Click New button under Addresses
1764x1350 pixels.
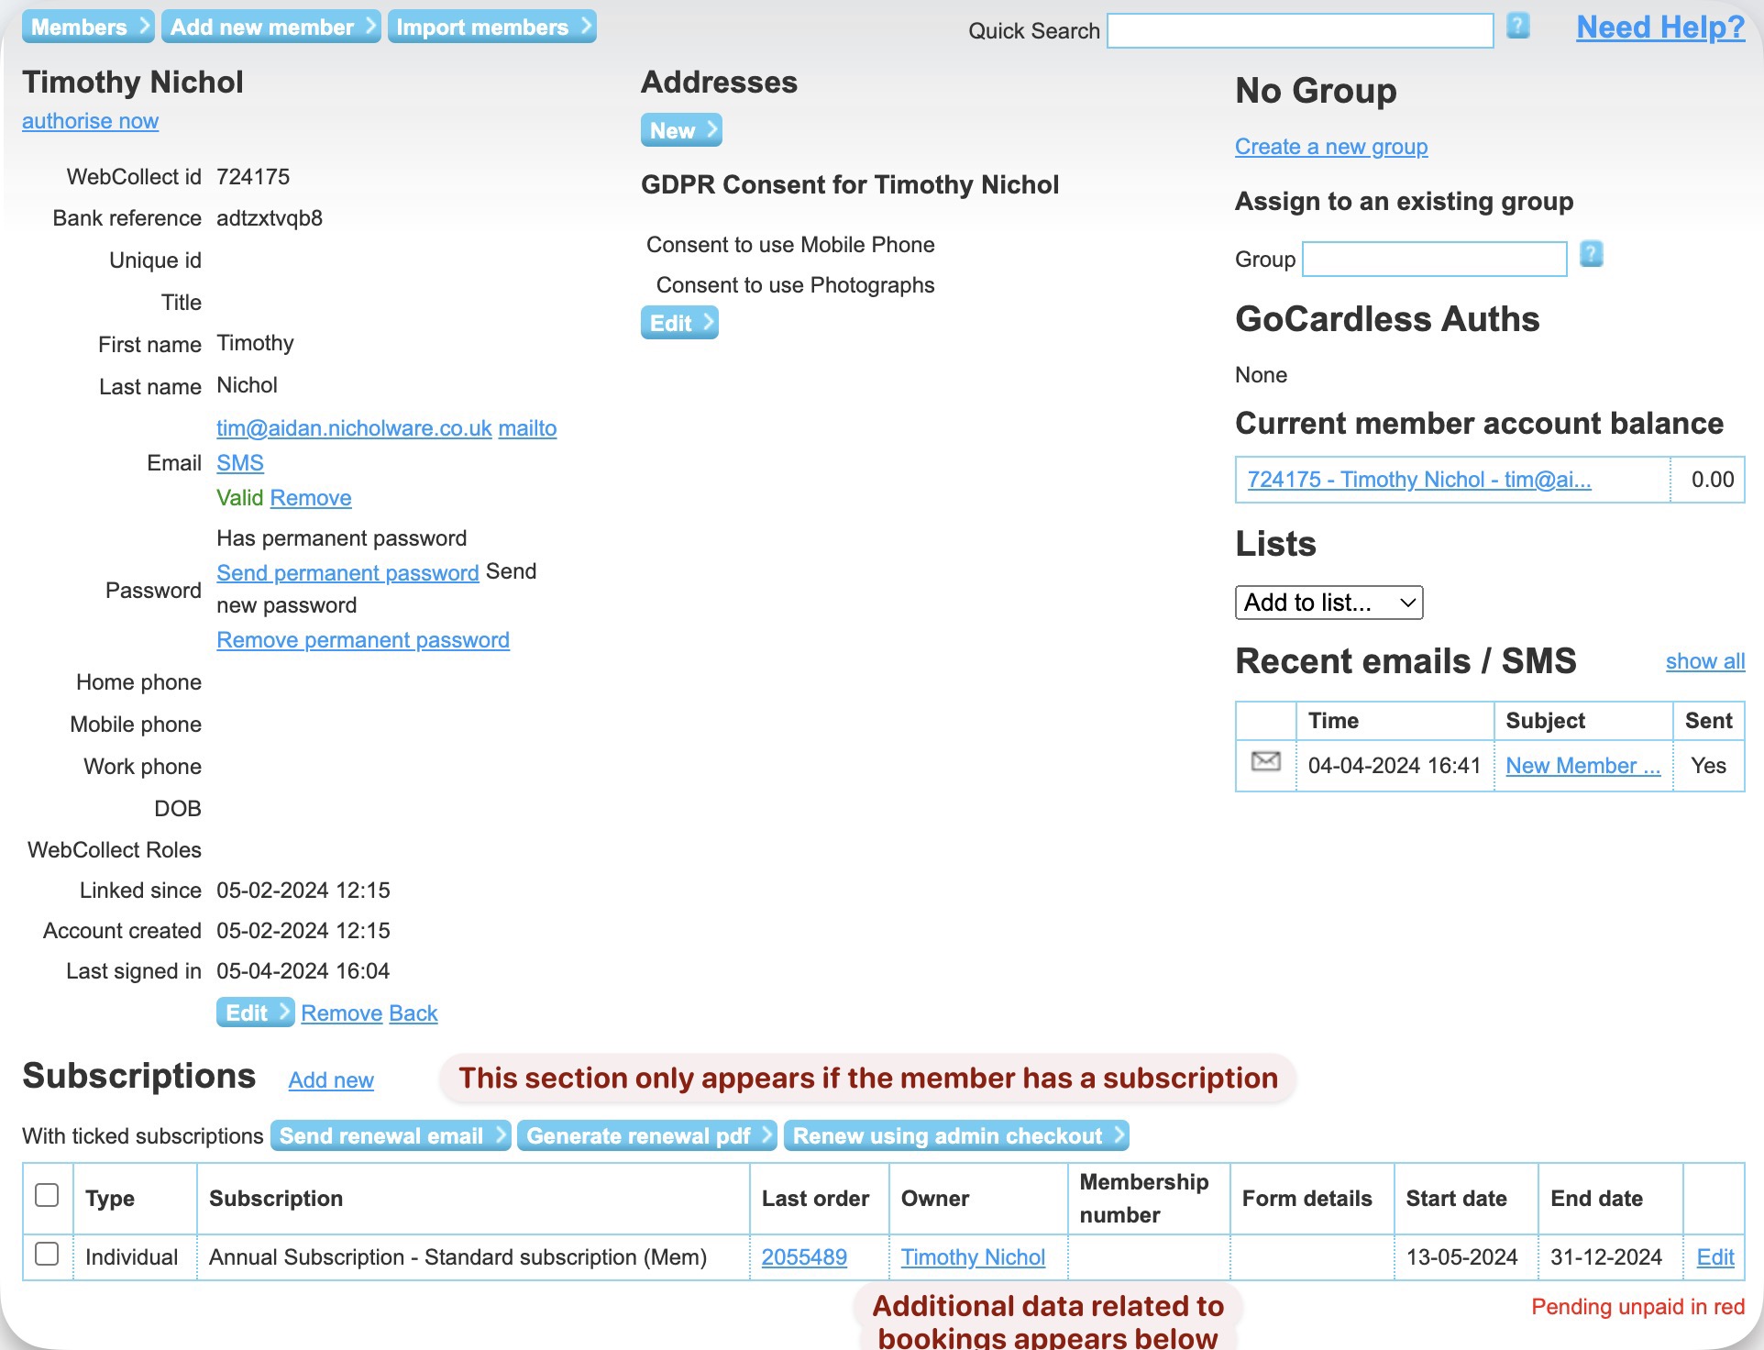pos(681,130)
